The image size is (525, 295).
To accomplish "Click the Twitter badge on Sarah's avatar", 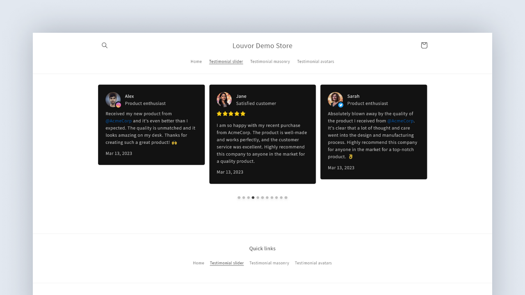I will [x=341, y=105].
